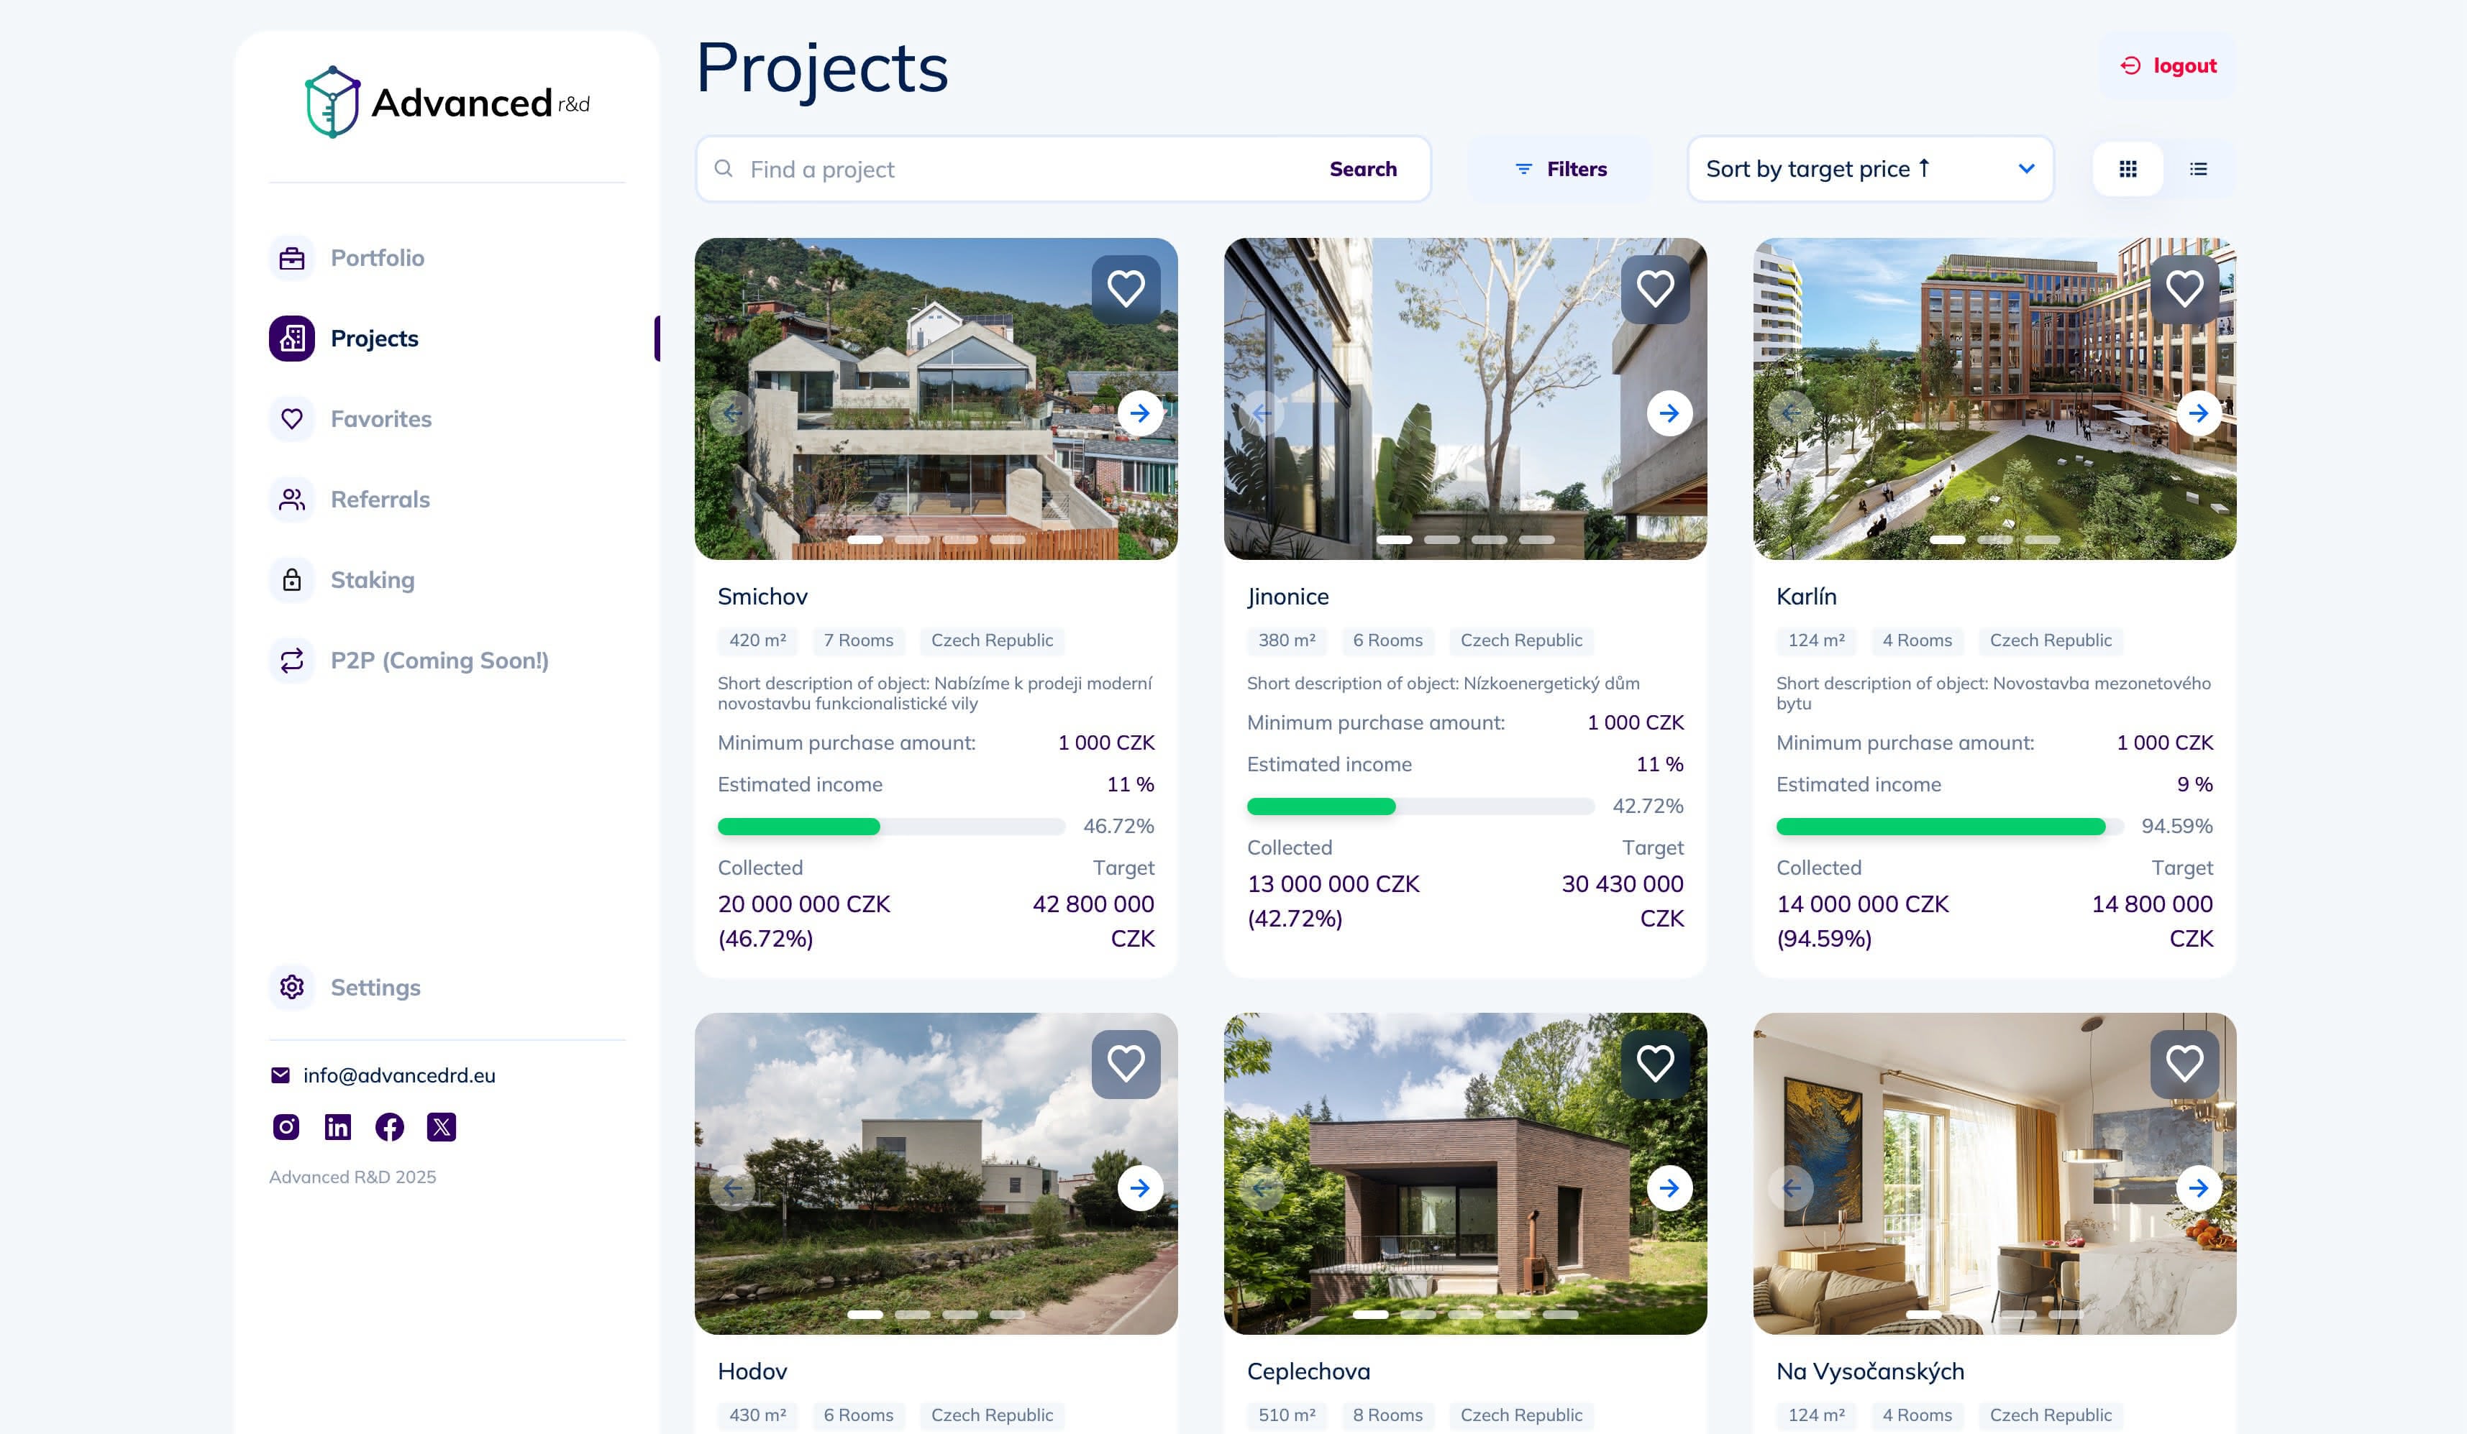2467x1434 pixels.
Task: Switch to list view layout icon
Action: pyautogui.click(x=2199, y=169)
